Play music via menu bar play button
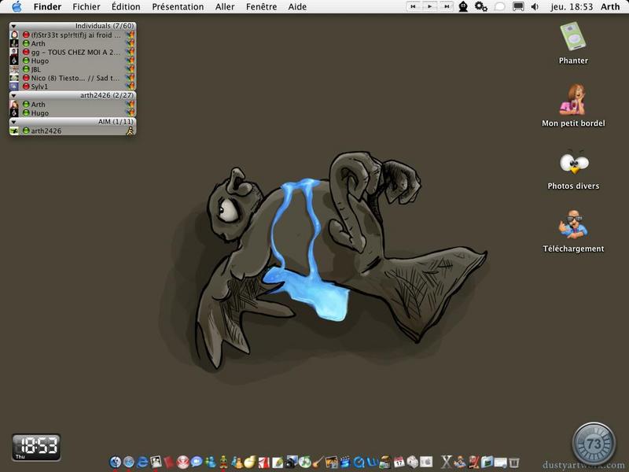 pyautogui.click(x=429, y=7)
